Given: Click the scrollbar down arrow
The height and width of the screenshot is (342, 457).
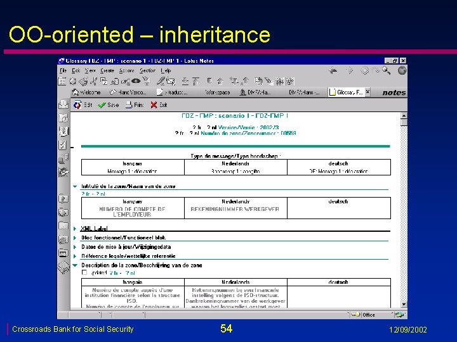Looking at the screenshot, I should 404,304.
